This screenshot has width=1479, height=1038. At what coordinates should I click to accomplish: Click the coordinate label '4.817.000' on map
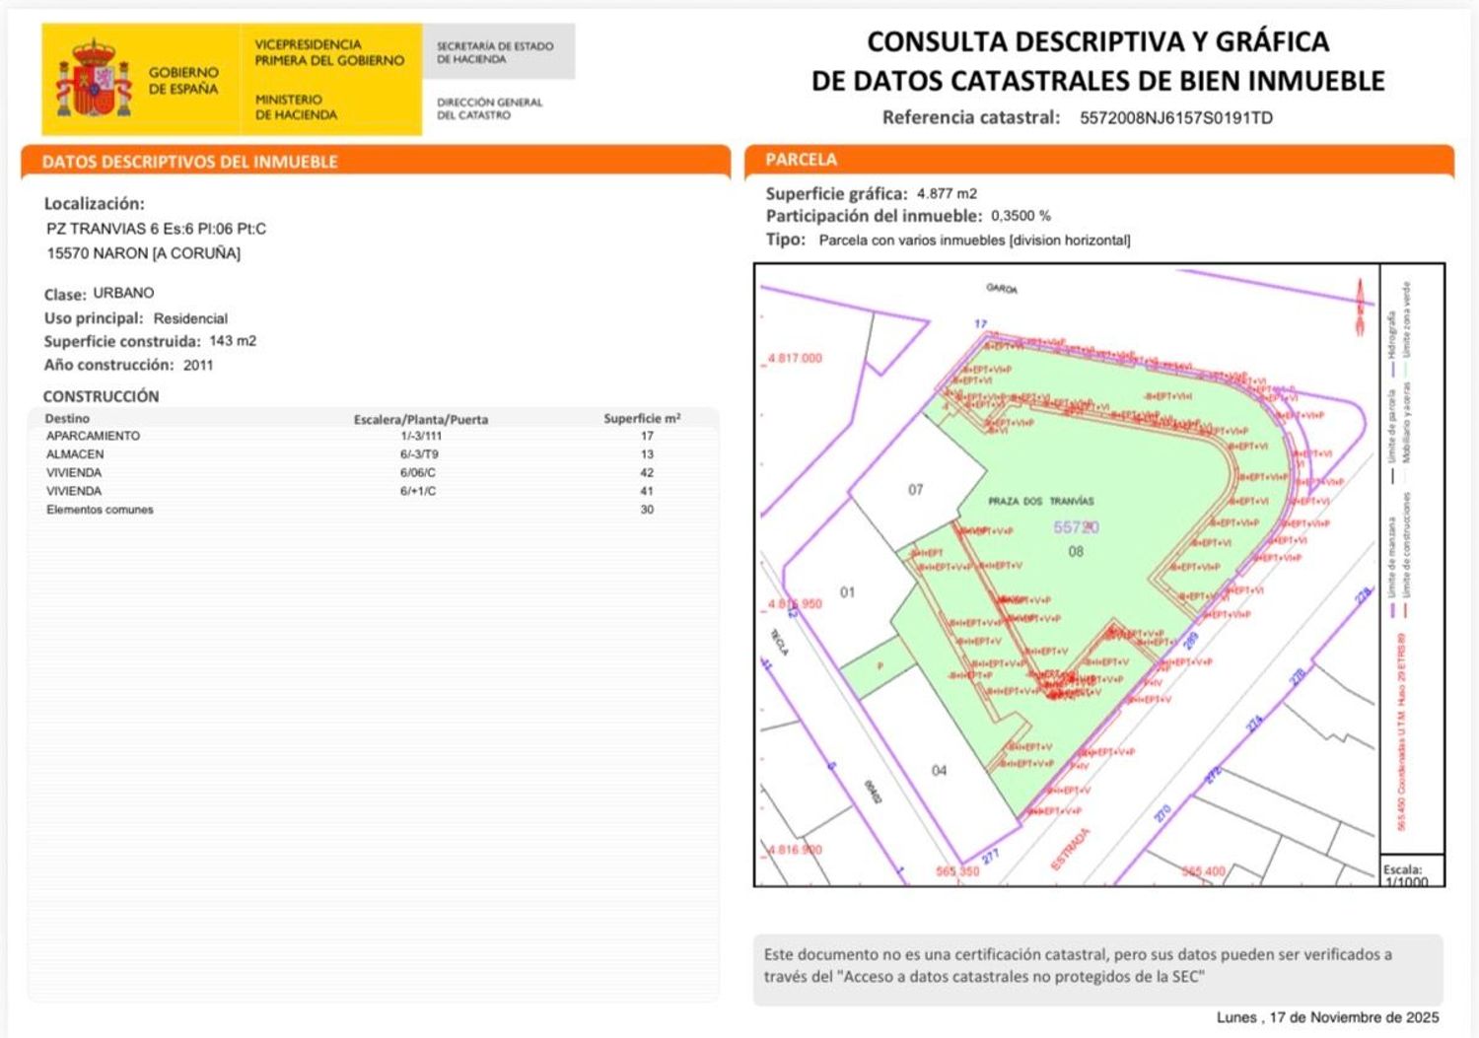click(x=794, y=359)
